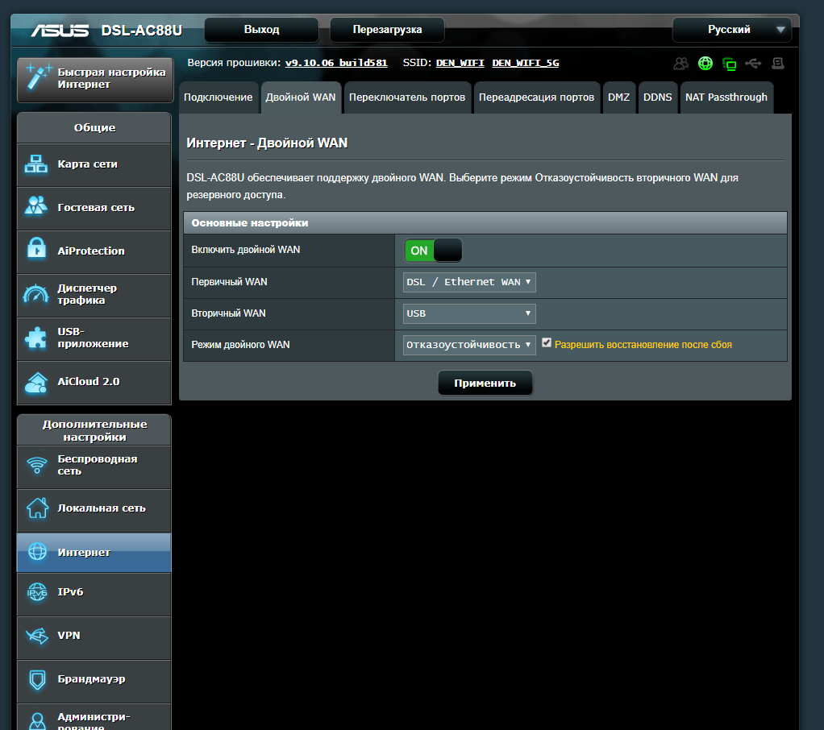Click the green LAN clients status icon
This screenshot has height=730, width=824.
(x=730, y=64)
